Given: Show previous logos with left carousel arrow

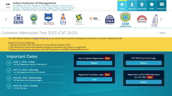Looking at the screenshot, I should point(6,19).
